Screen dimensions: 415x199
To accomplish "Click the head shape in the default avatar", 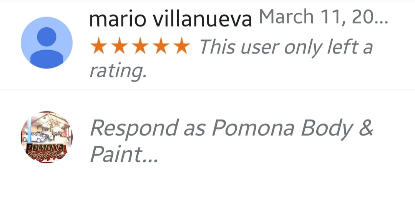I will 46,35.
